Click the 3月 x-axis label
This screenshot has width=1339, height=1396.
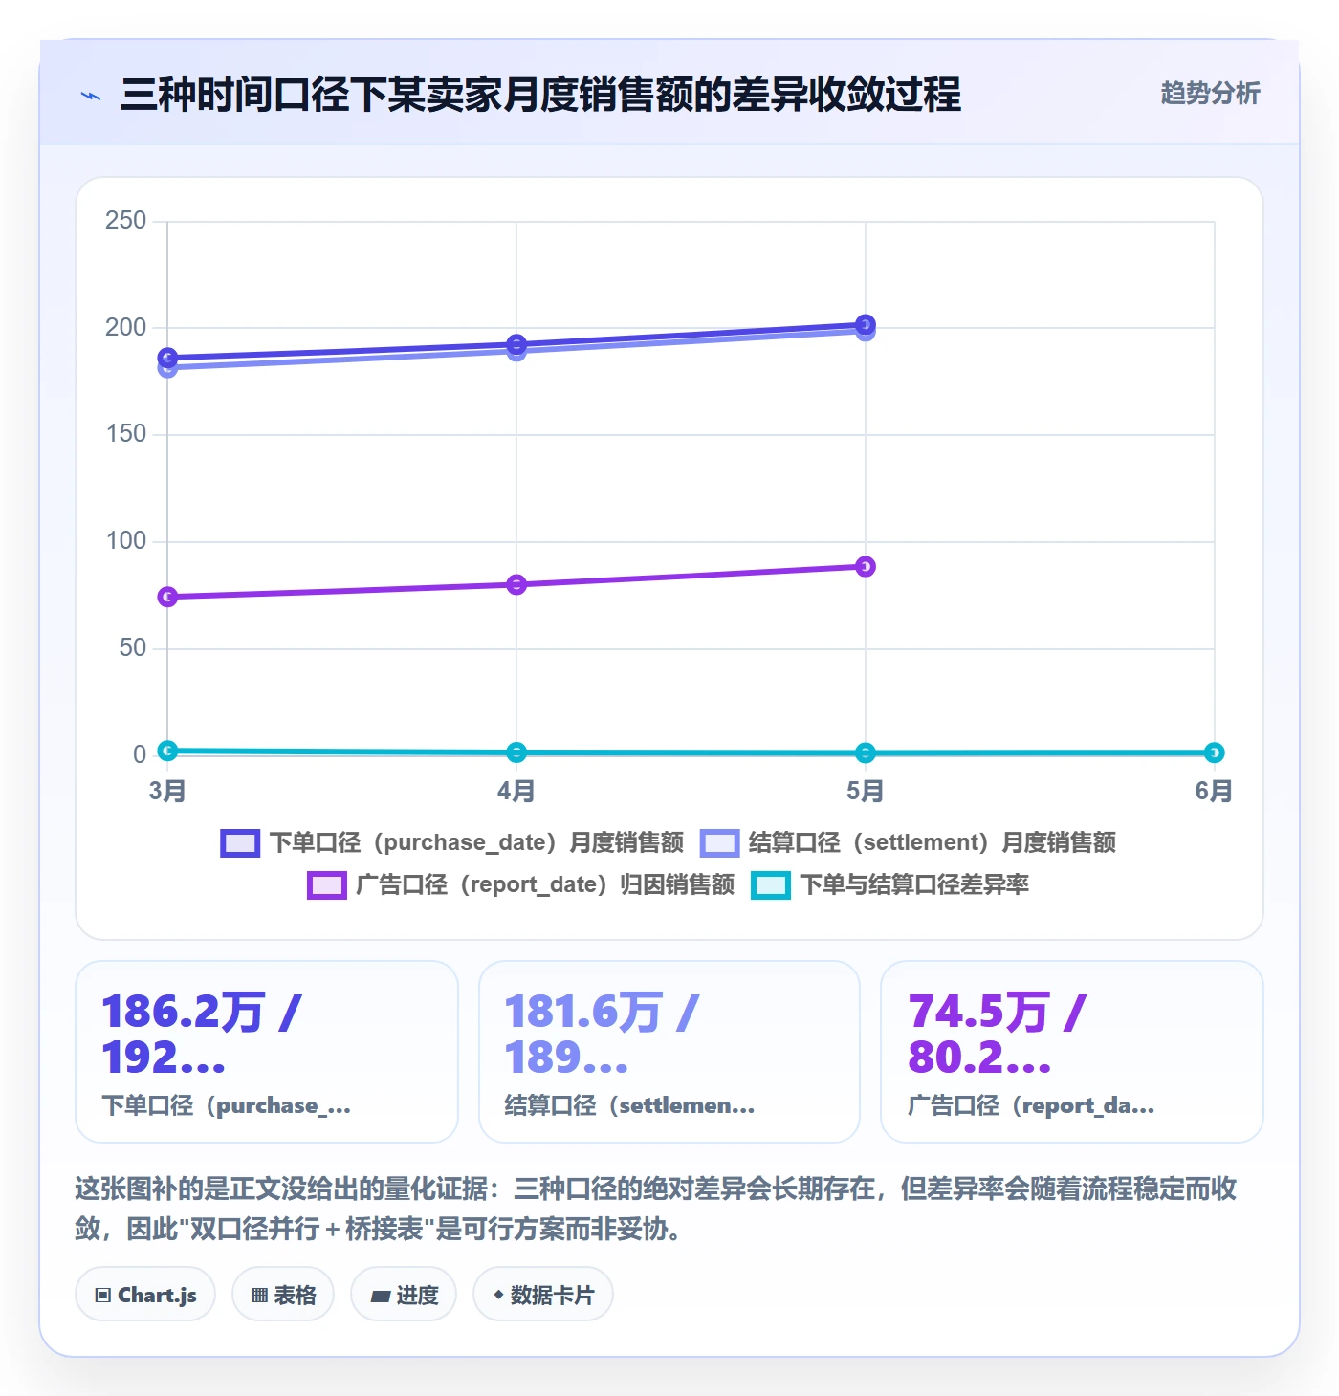coord(167,791)
